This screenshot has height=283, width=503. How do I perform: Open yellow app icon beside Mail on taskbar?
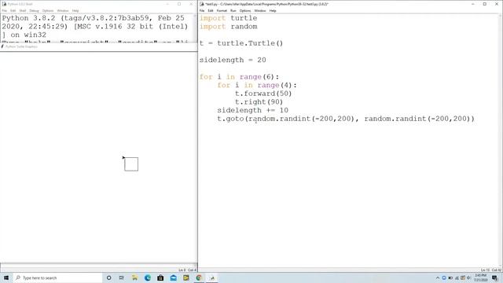186,277
